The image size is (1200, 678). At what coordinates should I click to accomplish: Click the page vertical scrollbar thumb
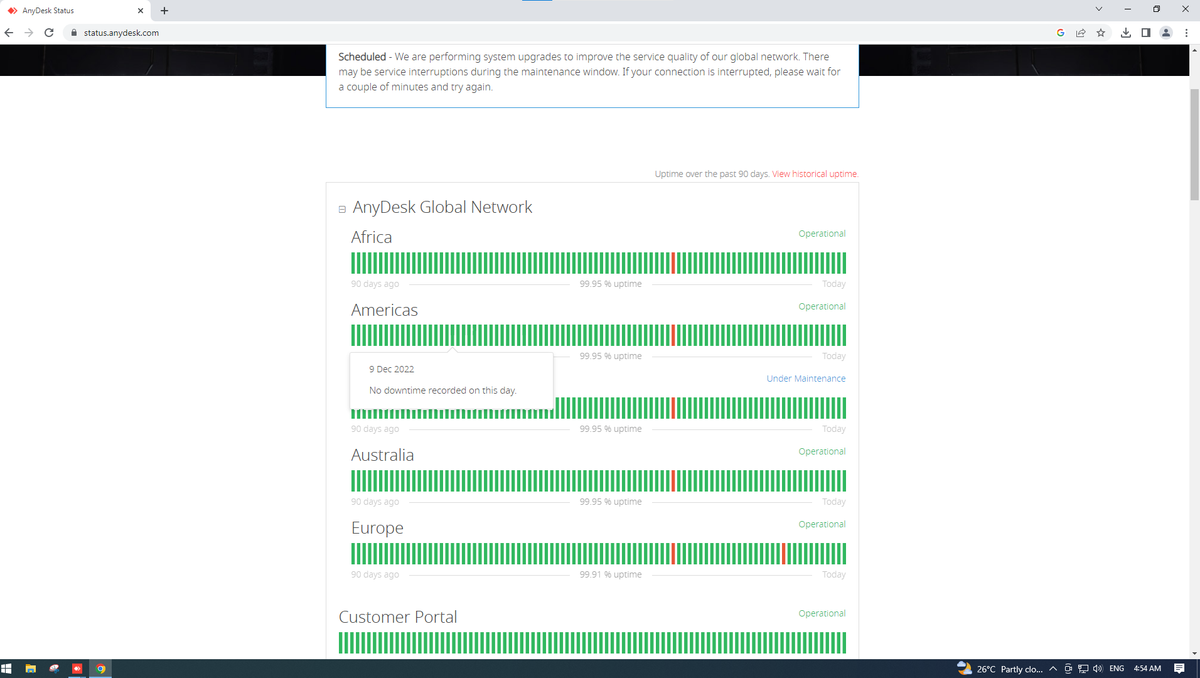[1194, 144]
